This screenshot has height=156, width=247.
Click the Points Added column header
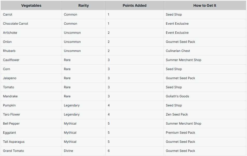point(134,5)
